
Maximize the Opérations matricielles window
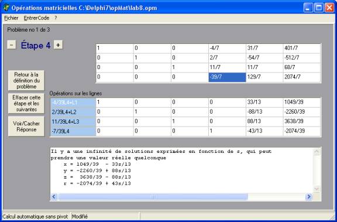pyautogui.click(x=319, y=8)
